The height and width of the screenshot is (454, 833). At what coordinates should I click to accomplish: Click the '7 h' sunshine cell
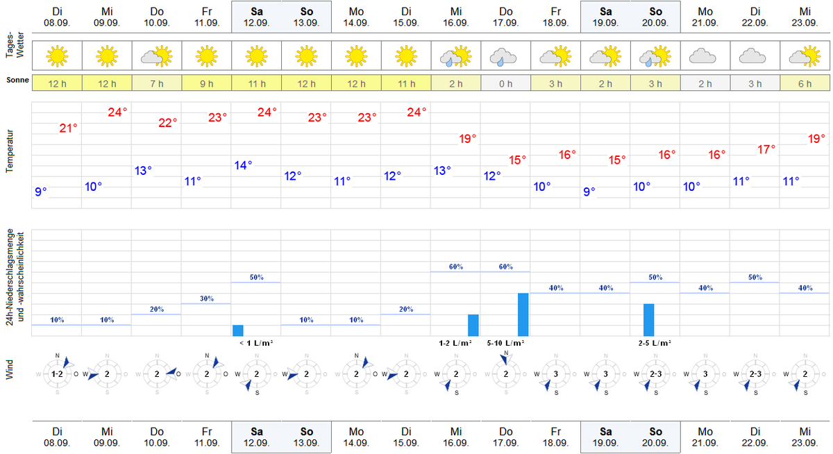pyautogui.click(x=157, y=84)
